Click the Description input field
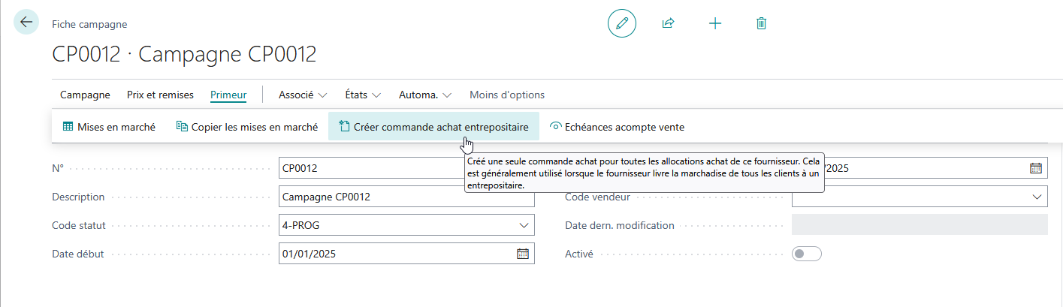This screenshot has width=1063, height=307. [406, 197]
